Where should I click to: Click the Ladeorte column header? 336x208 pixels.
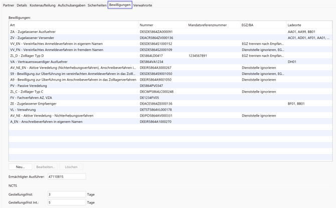pyautogui.click(x=308, y=25)
